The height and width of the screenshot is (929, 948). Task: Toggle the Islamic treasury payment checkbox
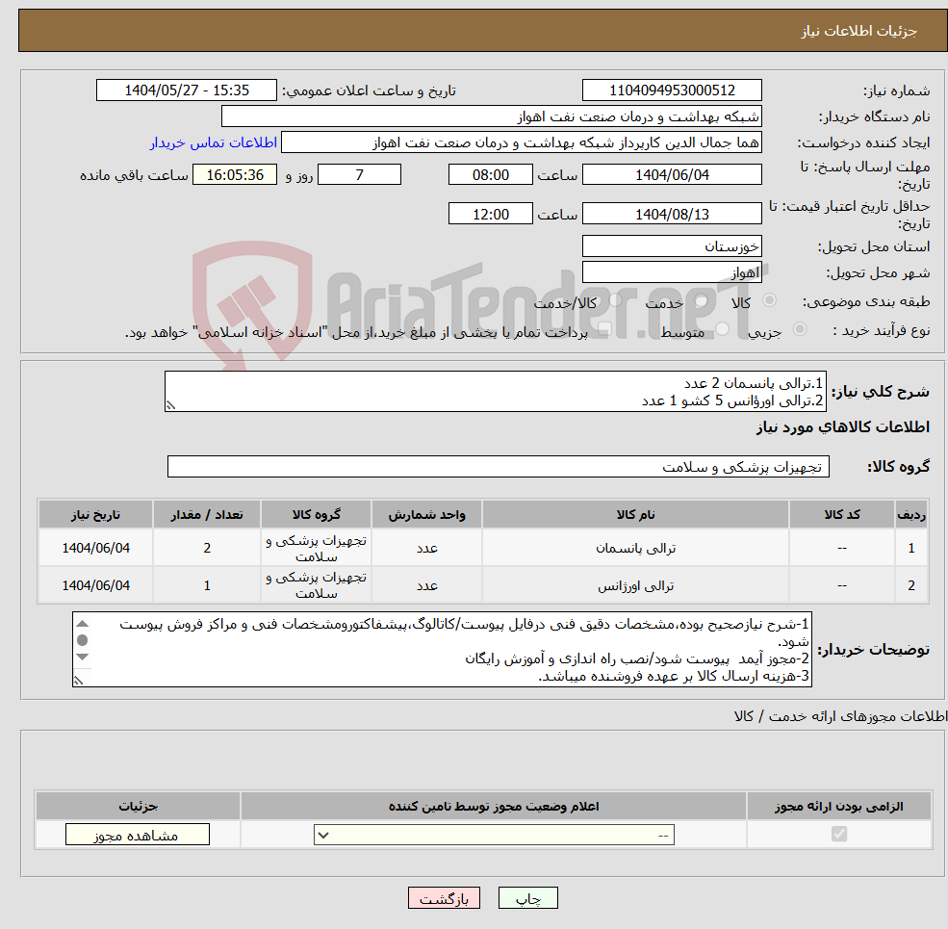pos(604,329)
